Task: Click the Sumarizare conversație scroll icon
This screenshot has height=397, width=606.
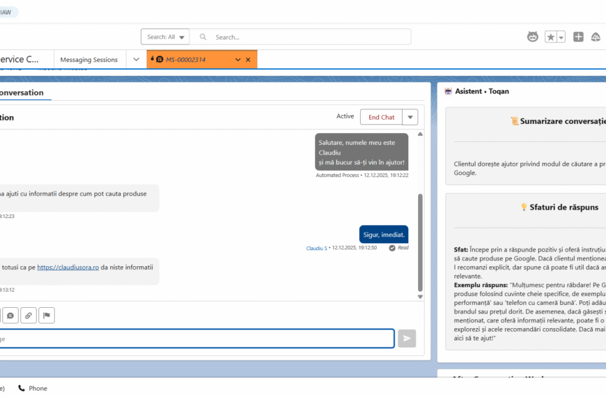Action: 515,121
